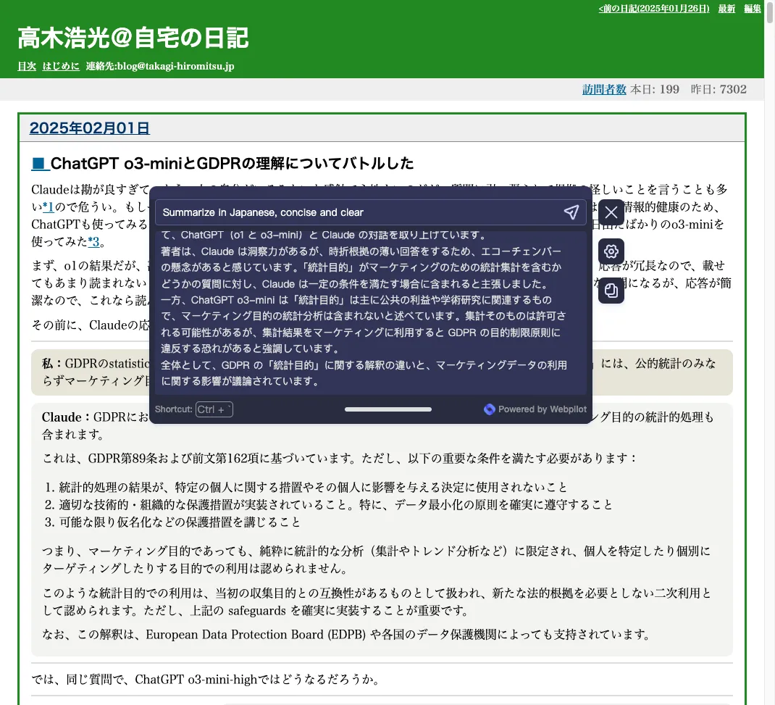The image size is (775, 705).
Task: Open the 目次 table of contents
Action: (x=27, y=66)
